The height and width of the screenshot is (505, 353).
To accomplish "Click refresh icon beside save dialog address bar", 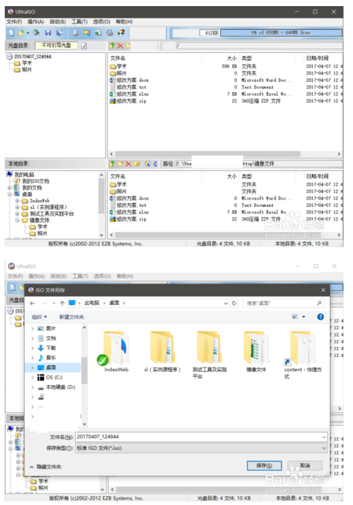I will (234, 303).
